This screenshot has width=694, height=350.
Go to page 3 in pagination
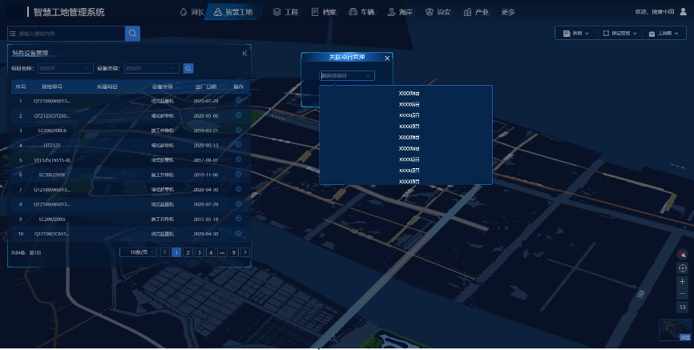tap(199, 252)
